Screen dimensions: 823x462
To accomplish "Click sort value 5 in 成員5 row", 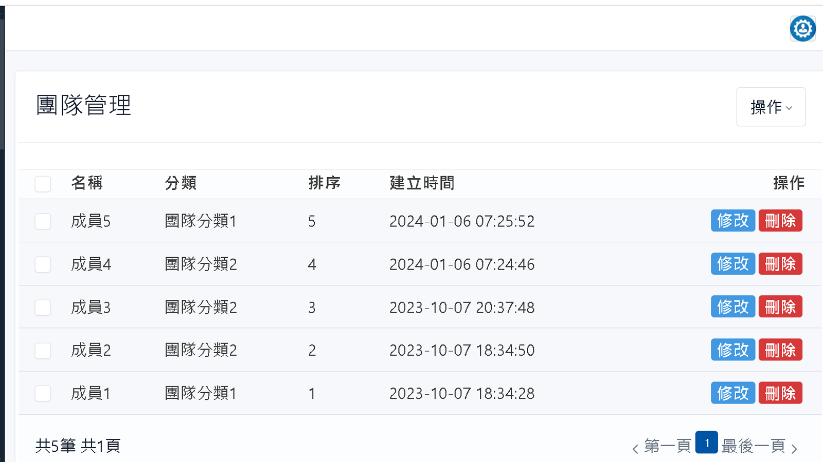I will [x=312, y=221].
